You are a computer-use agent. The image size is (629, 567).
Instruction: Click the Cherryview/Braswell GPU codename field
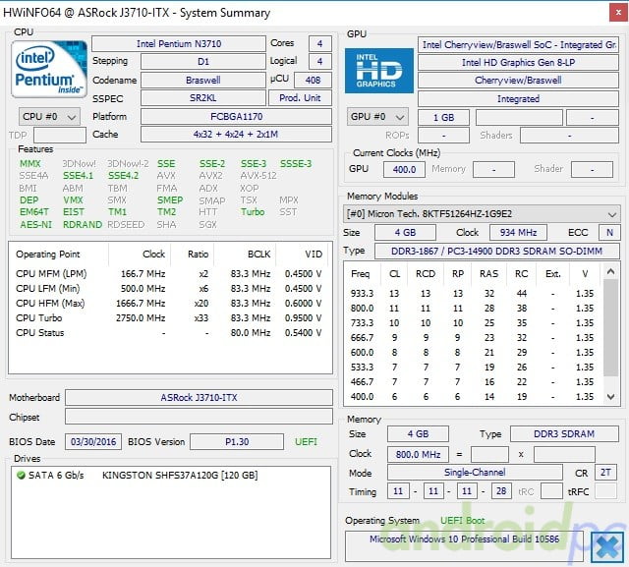coord(518,81)
